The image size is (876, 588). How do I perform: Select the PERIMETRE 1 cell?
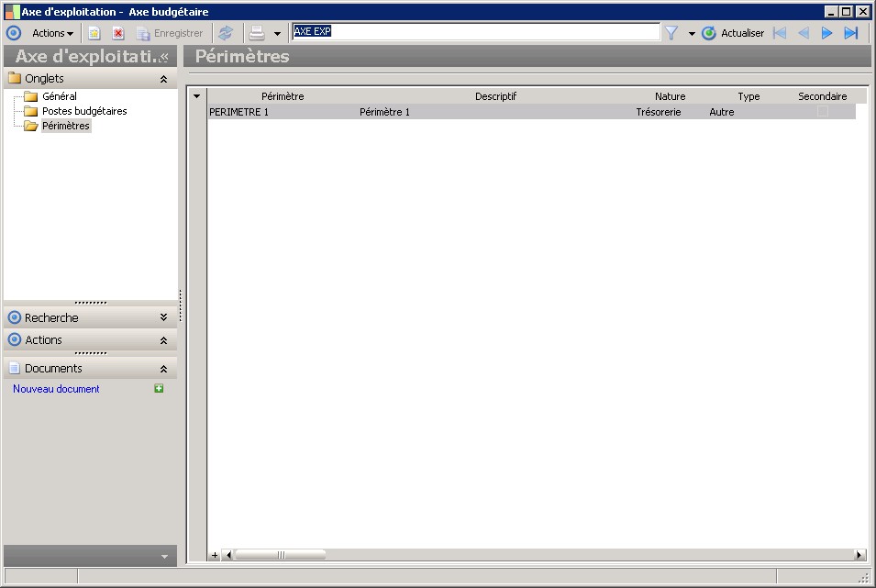[283, 112]
